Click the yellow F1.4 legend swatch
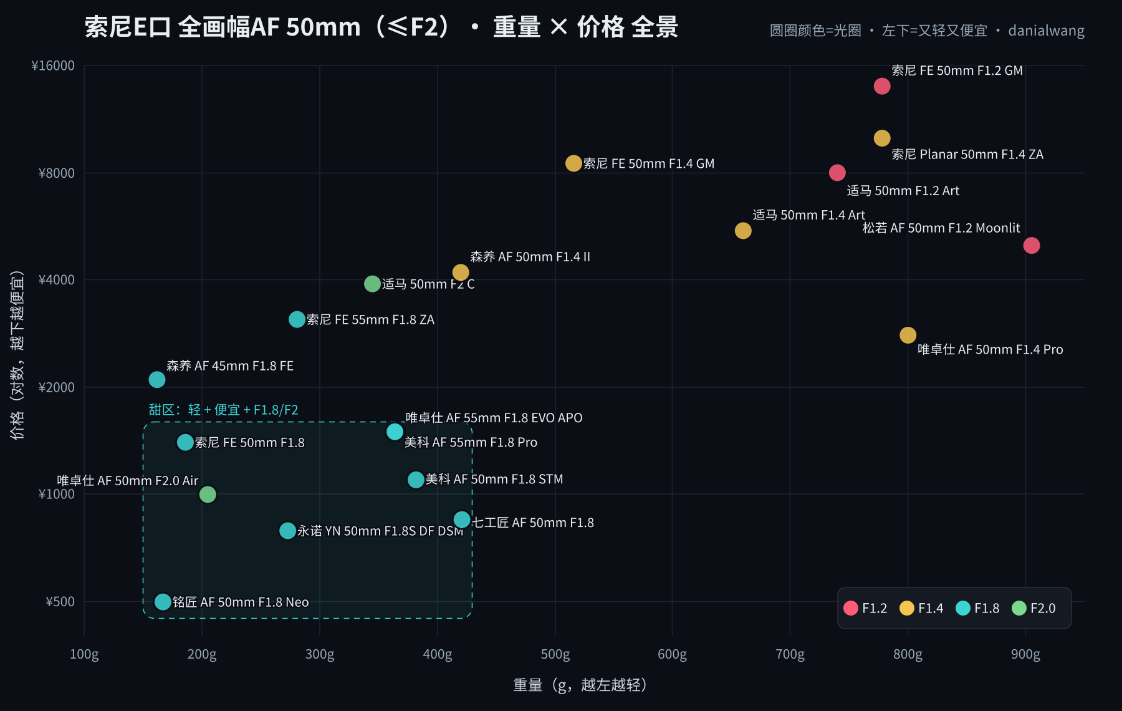This screenshot has width=1122, height=711. pyautogui.click(x=907, y=608)
